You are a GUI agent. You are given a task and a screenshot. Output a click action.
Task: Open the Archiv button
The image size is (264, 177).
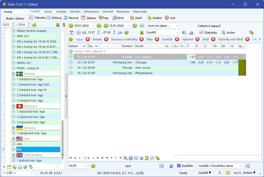pos(228,32)
